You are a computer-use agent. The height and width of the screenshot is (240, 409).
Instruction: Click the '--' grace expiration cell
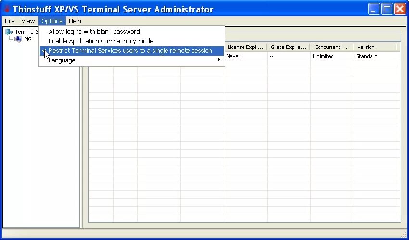271,56
